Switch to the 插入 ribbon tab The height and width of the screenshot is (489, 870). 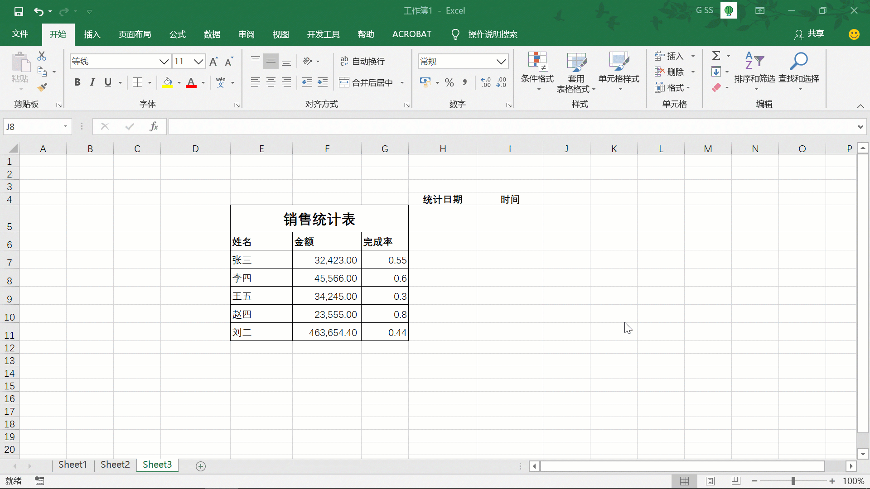pos(92,34)
